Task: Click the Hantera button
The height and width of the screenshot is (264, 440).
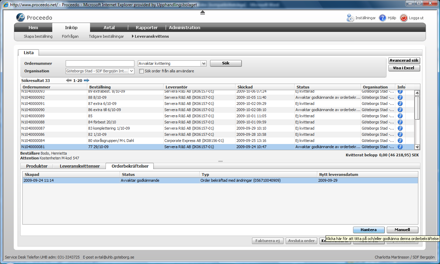Action: [368, 230]
